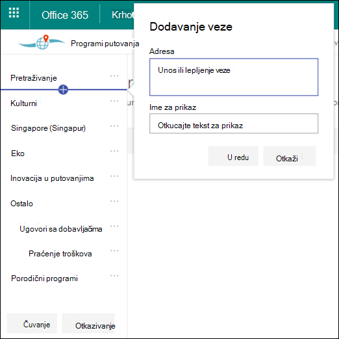Confirm the dialog with U redu

coord(233,156)
